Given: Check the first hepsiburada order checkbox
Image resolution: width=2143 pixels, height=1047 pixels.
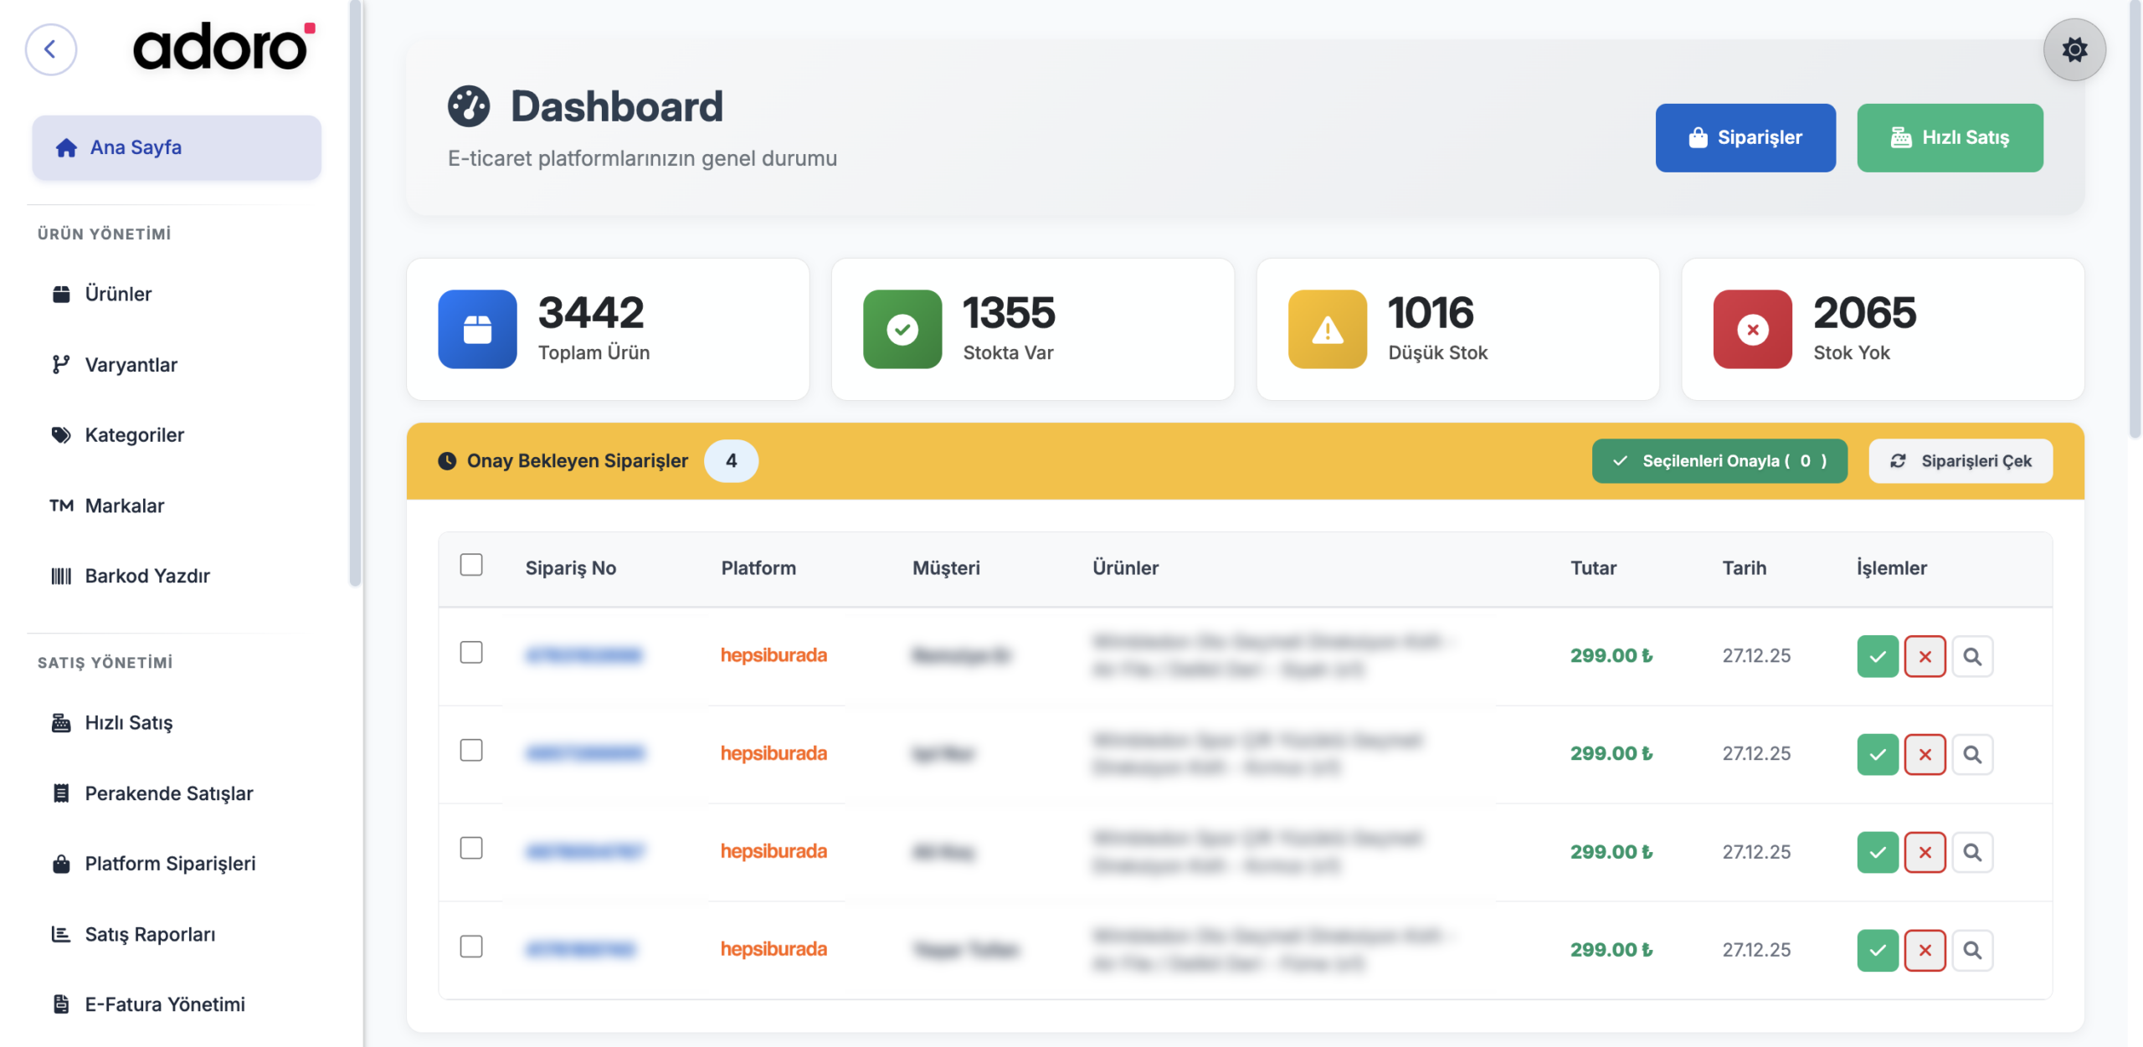Looking at the screenshot, I should point(471,652).
